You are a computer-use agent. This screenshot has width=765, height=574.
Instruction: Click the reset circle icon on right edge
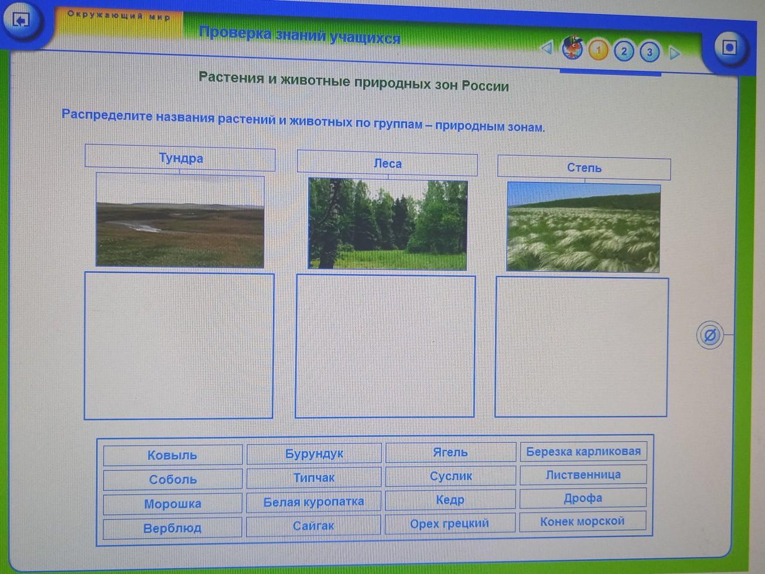[709, 336]
